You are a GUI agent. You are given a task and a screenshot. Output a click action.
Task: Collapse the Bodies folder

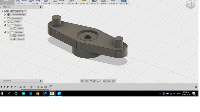(x=5, y=25)
